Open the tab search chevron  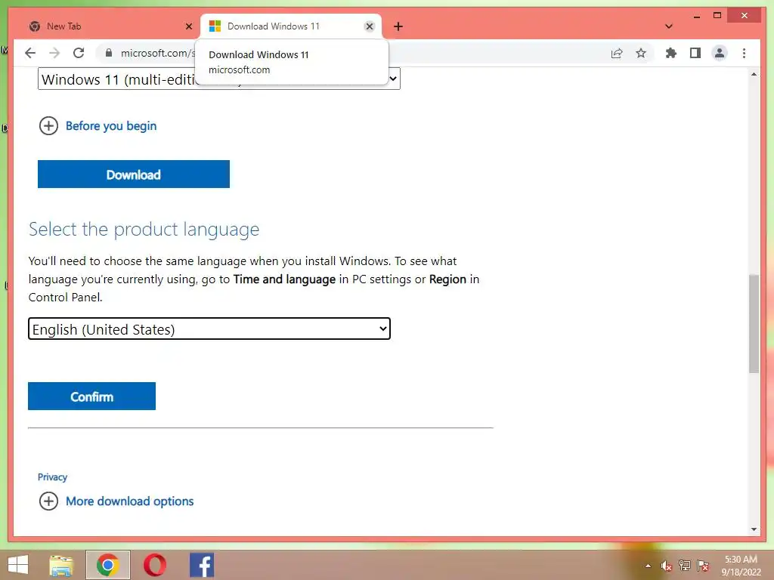coord(669,26)
